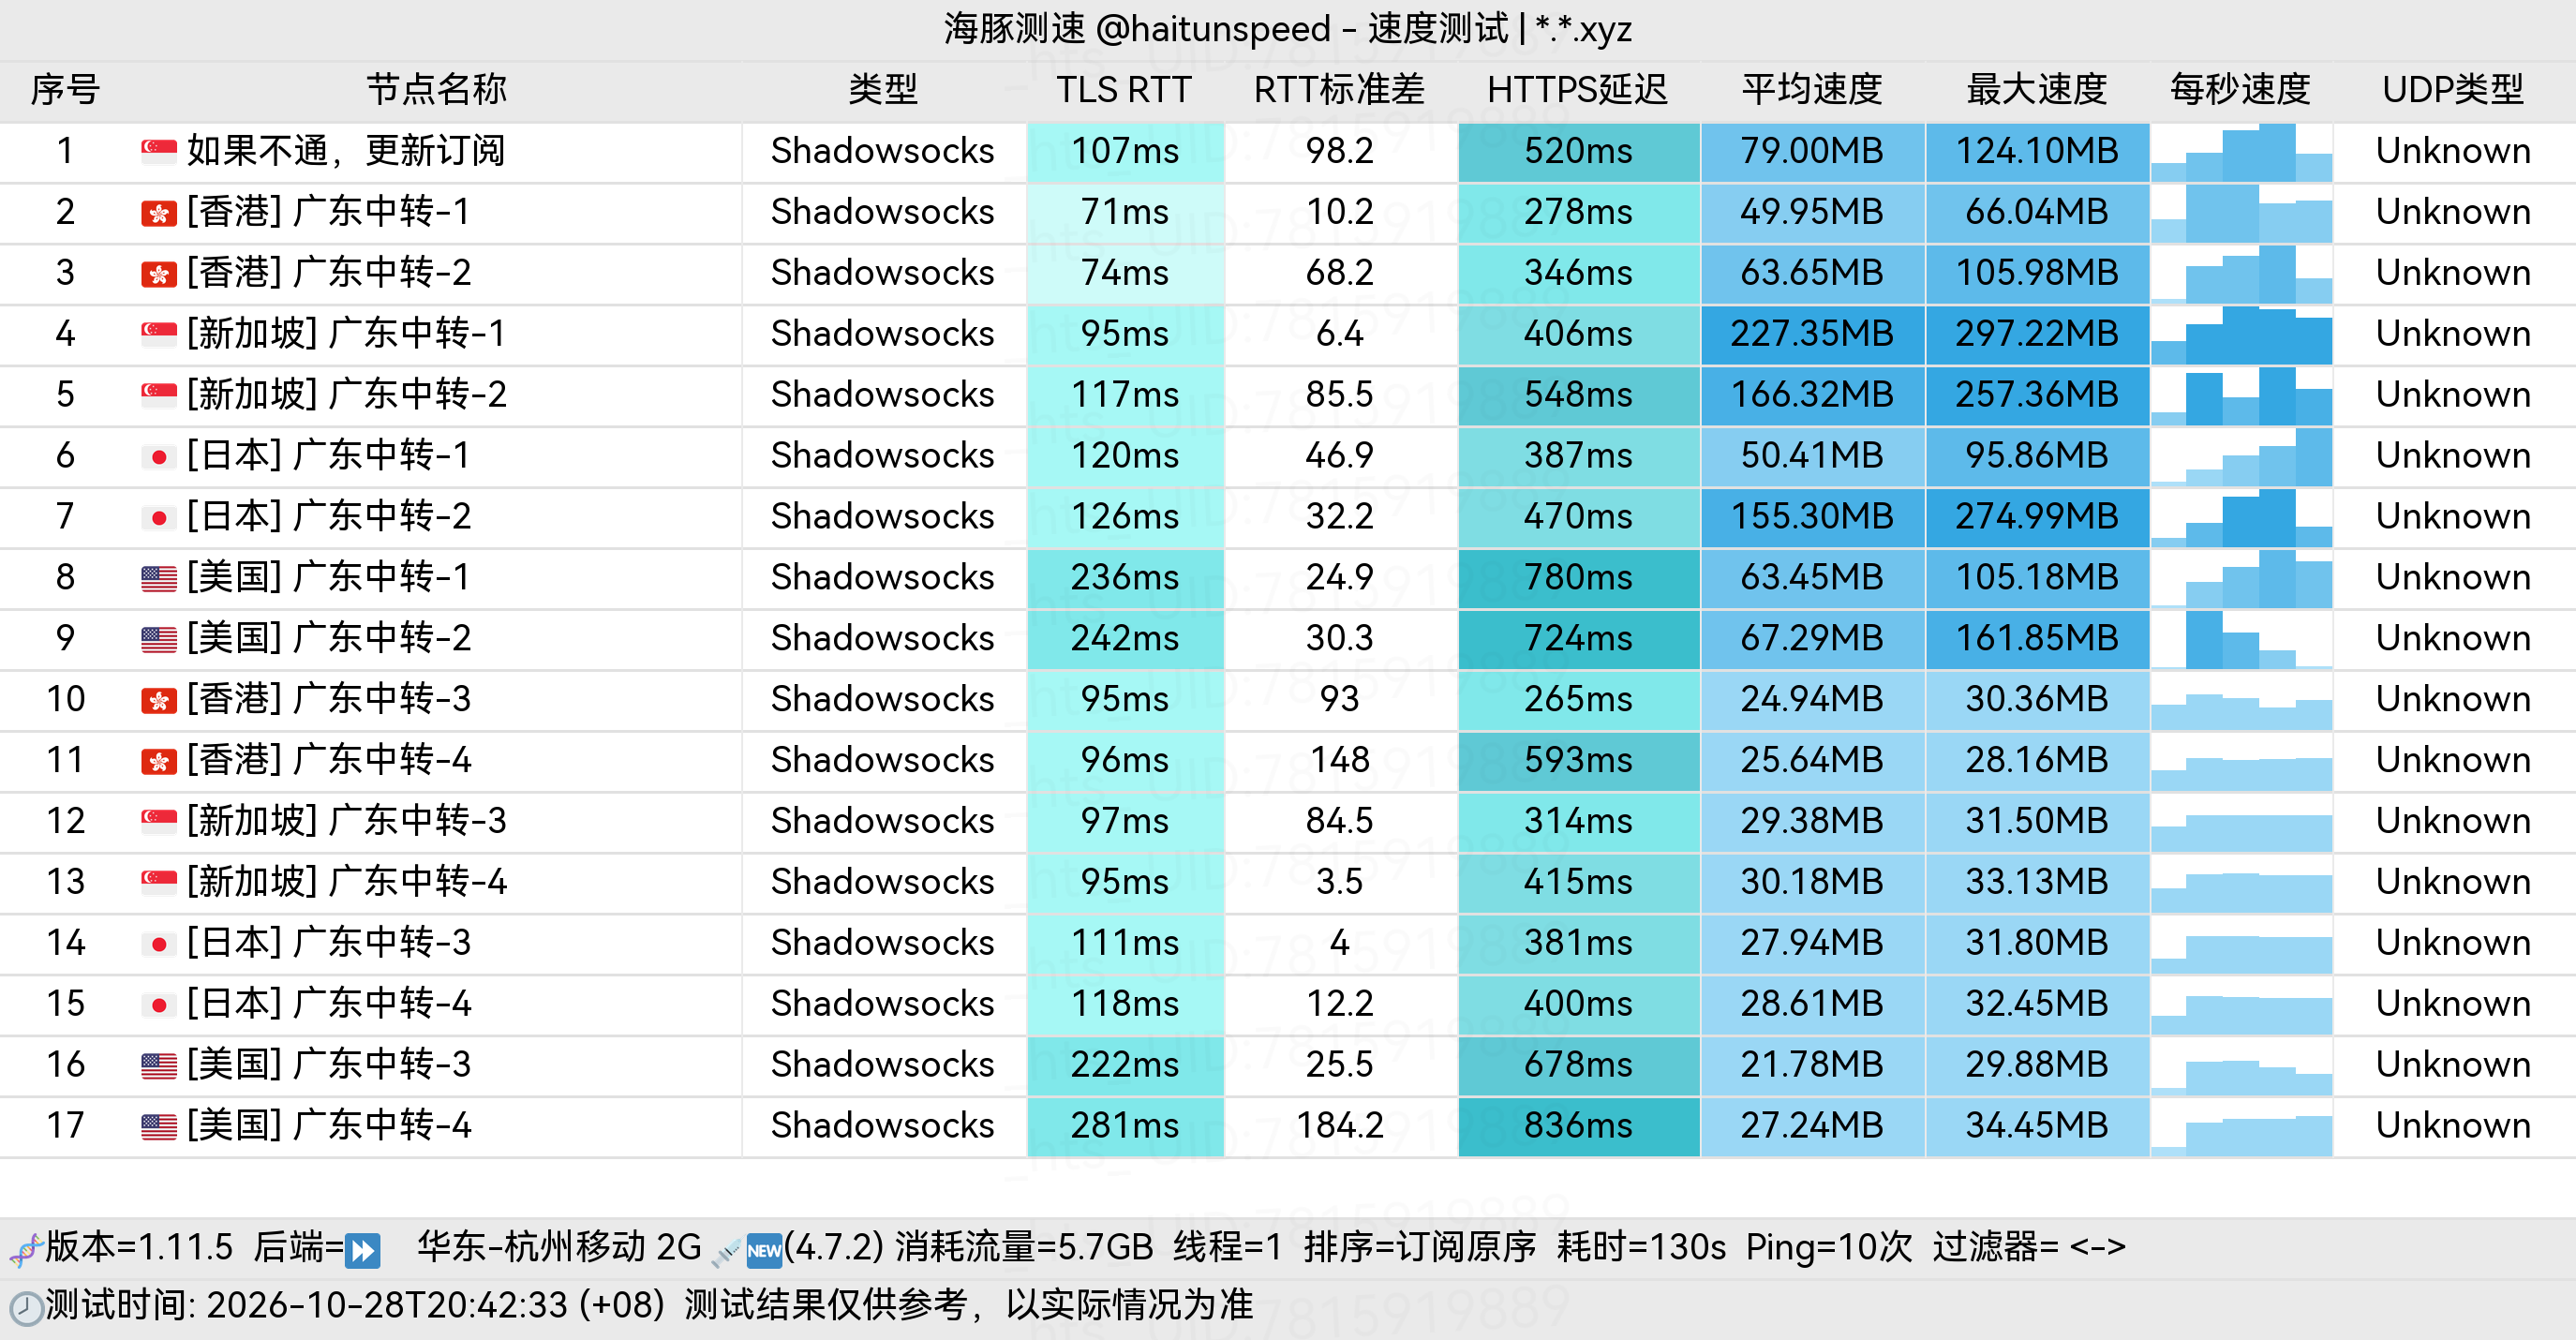The height and width of the screenshot is (1340, 2576).
Task: Click the Singapore flag in row 1
Action: (x=159, y=151)
